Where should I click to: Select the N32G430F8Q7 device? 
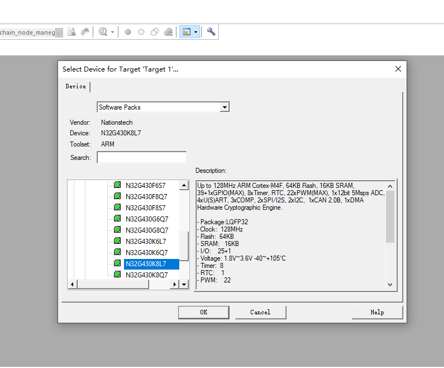pyautogui.click(x=146, y=196)
